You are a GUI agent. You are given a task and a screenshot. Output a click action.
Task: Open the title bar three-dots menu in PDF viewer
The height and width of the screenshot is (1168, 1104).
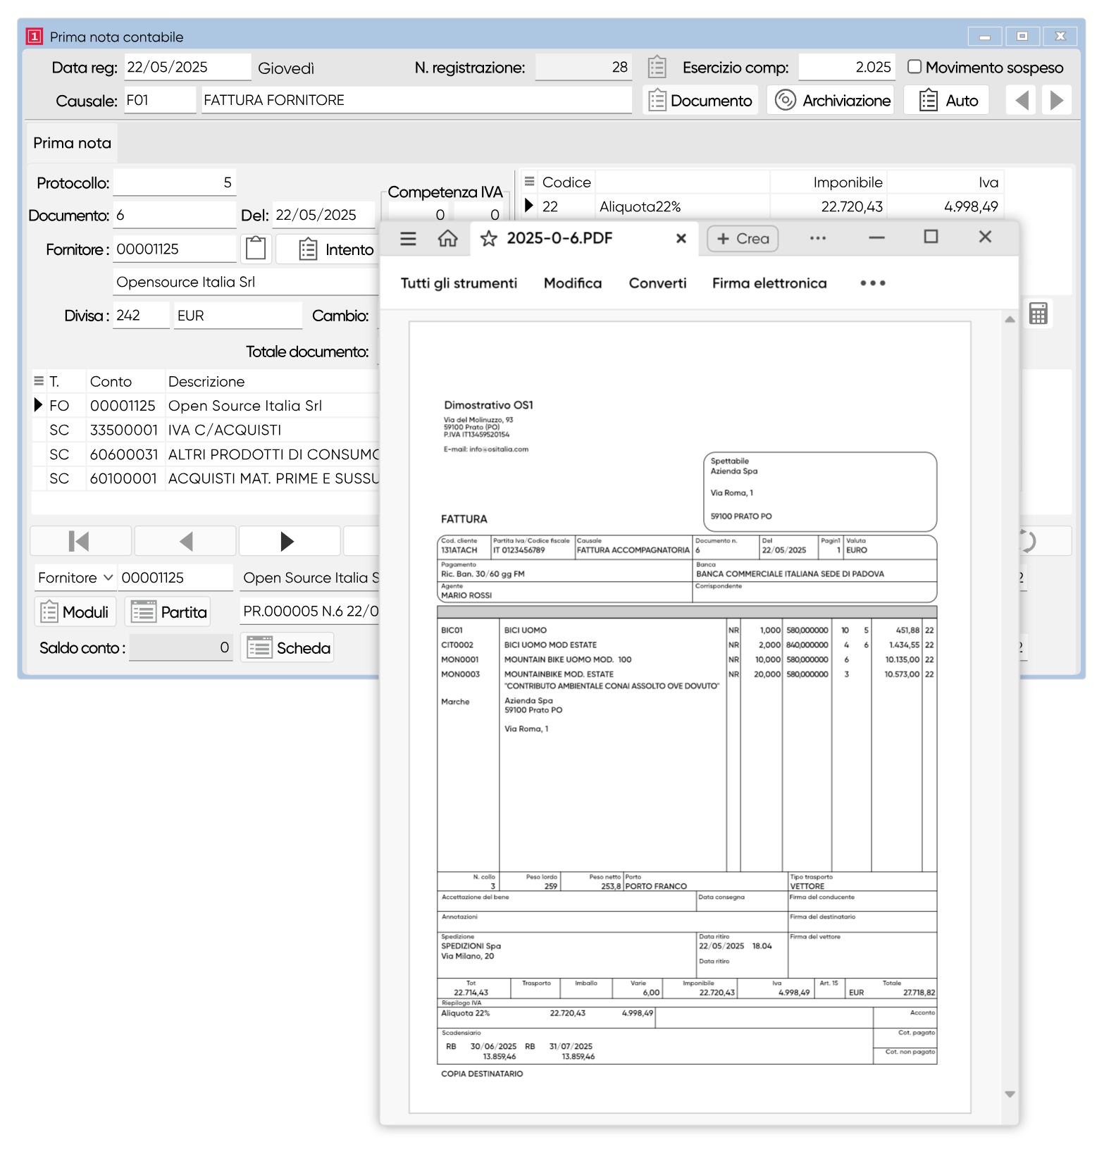(x=818, y=238)
